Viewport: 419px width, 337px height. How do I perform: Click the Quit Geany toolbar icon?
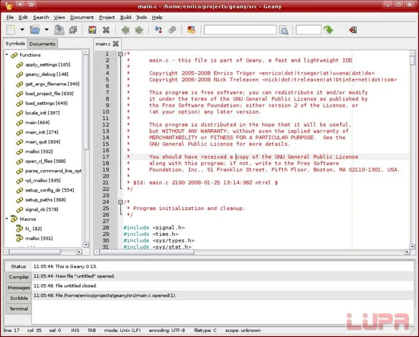coord(353,30)
